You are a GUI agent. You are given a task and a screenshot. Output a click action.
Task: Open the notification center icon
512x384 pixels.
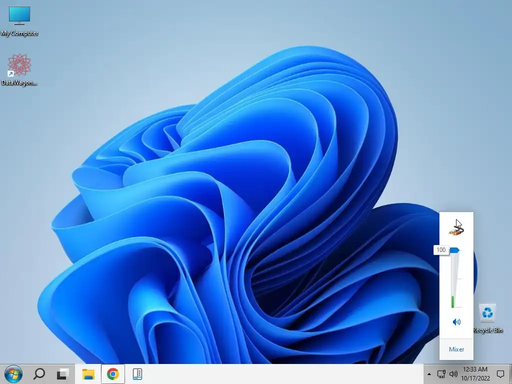coord(500,374)
